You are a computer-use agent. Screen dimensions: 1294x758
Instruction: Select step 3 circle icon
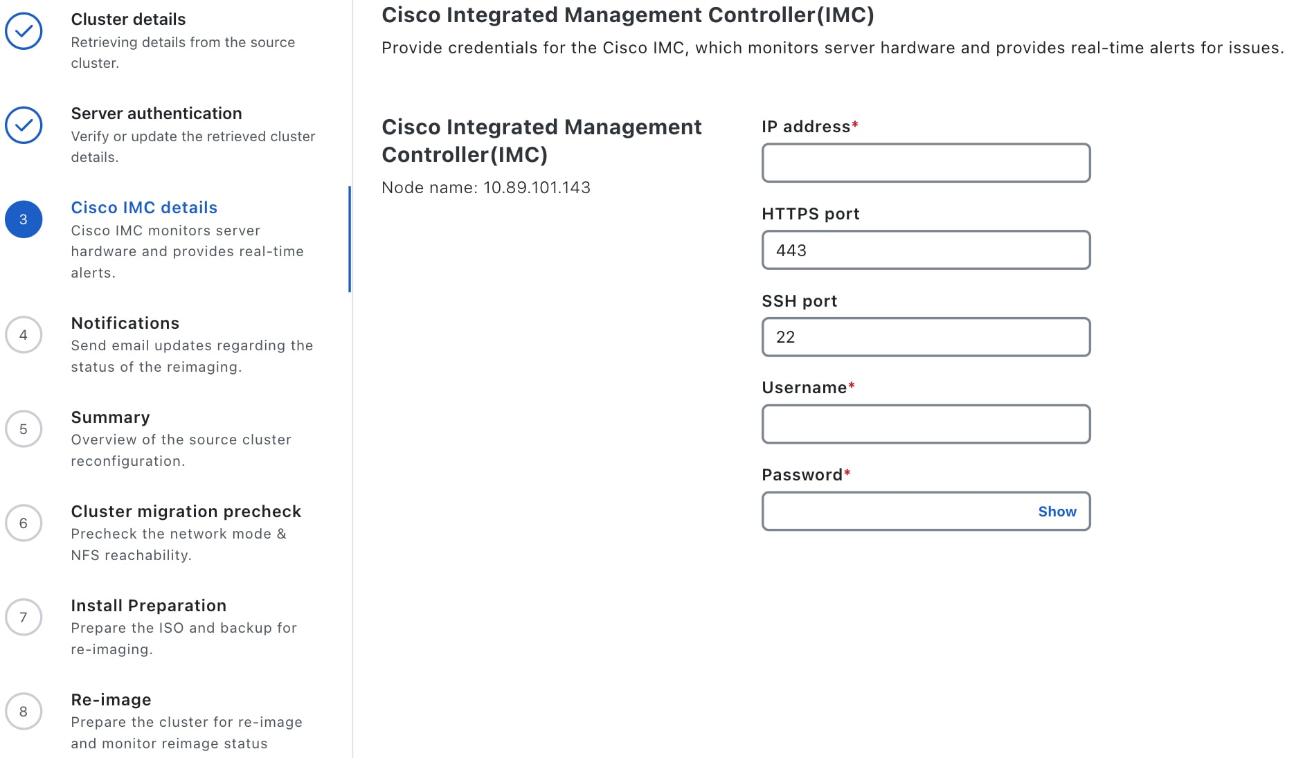click(x=24, y=219)
